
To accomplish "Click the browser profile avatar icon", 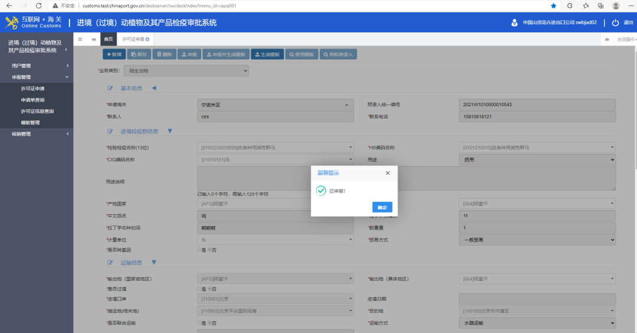I will tap(616, 6).
